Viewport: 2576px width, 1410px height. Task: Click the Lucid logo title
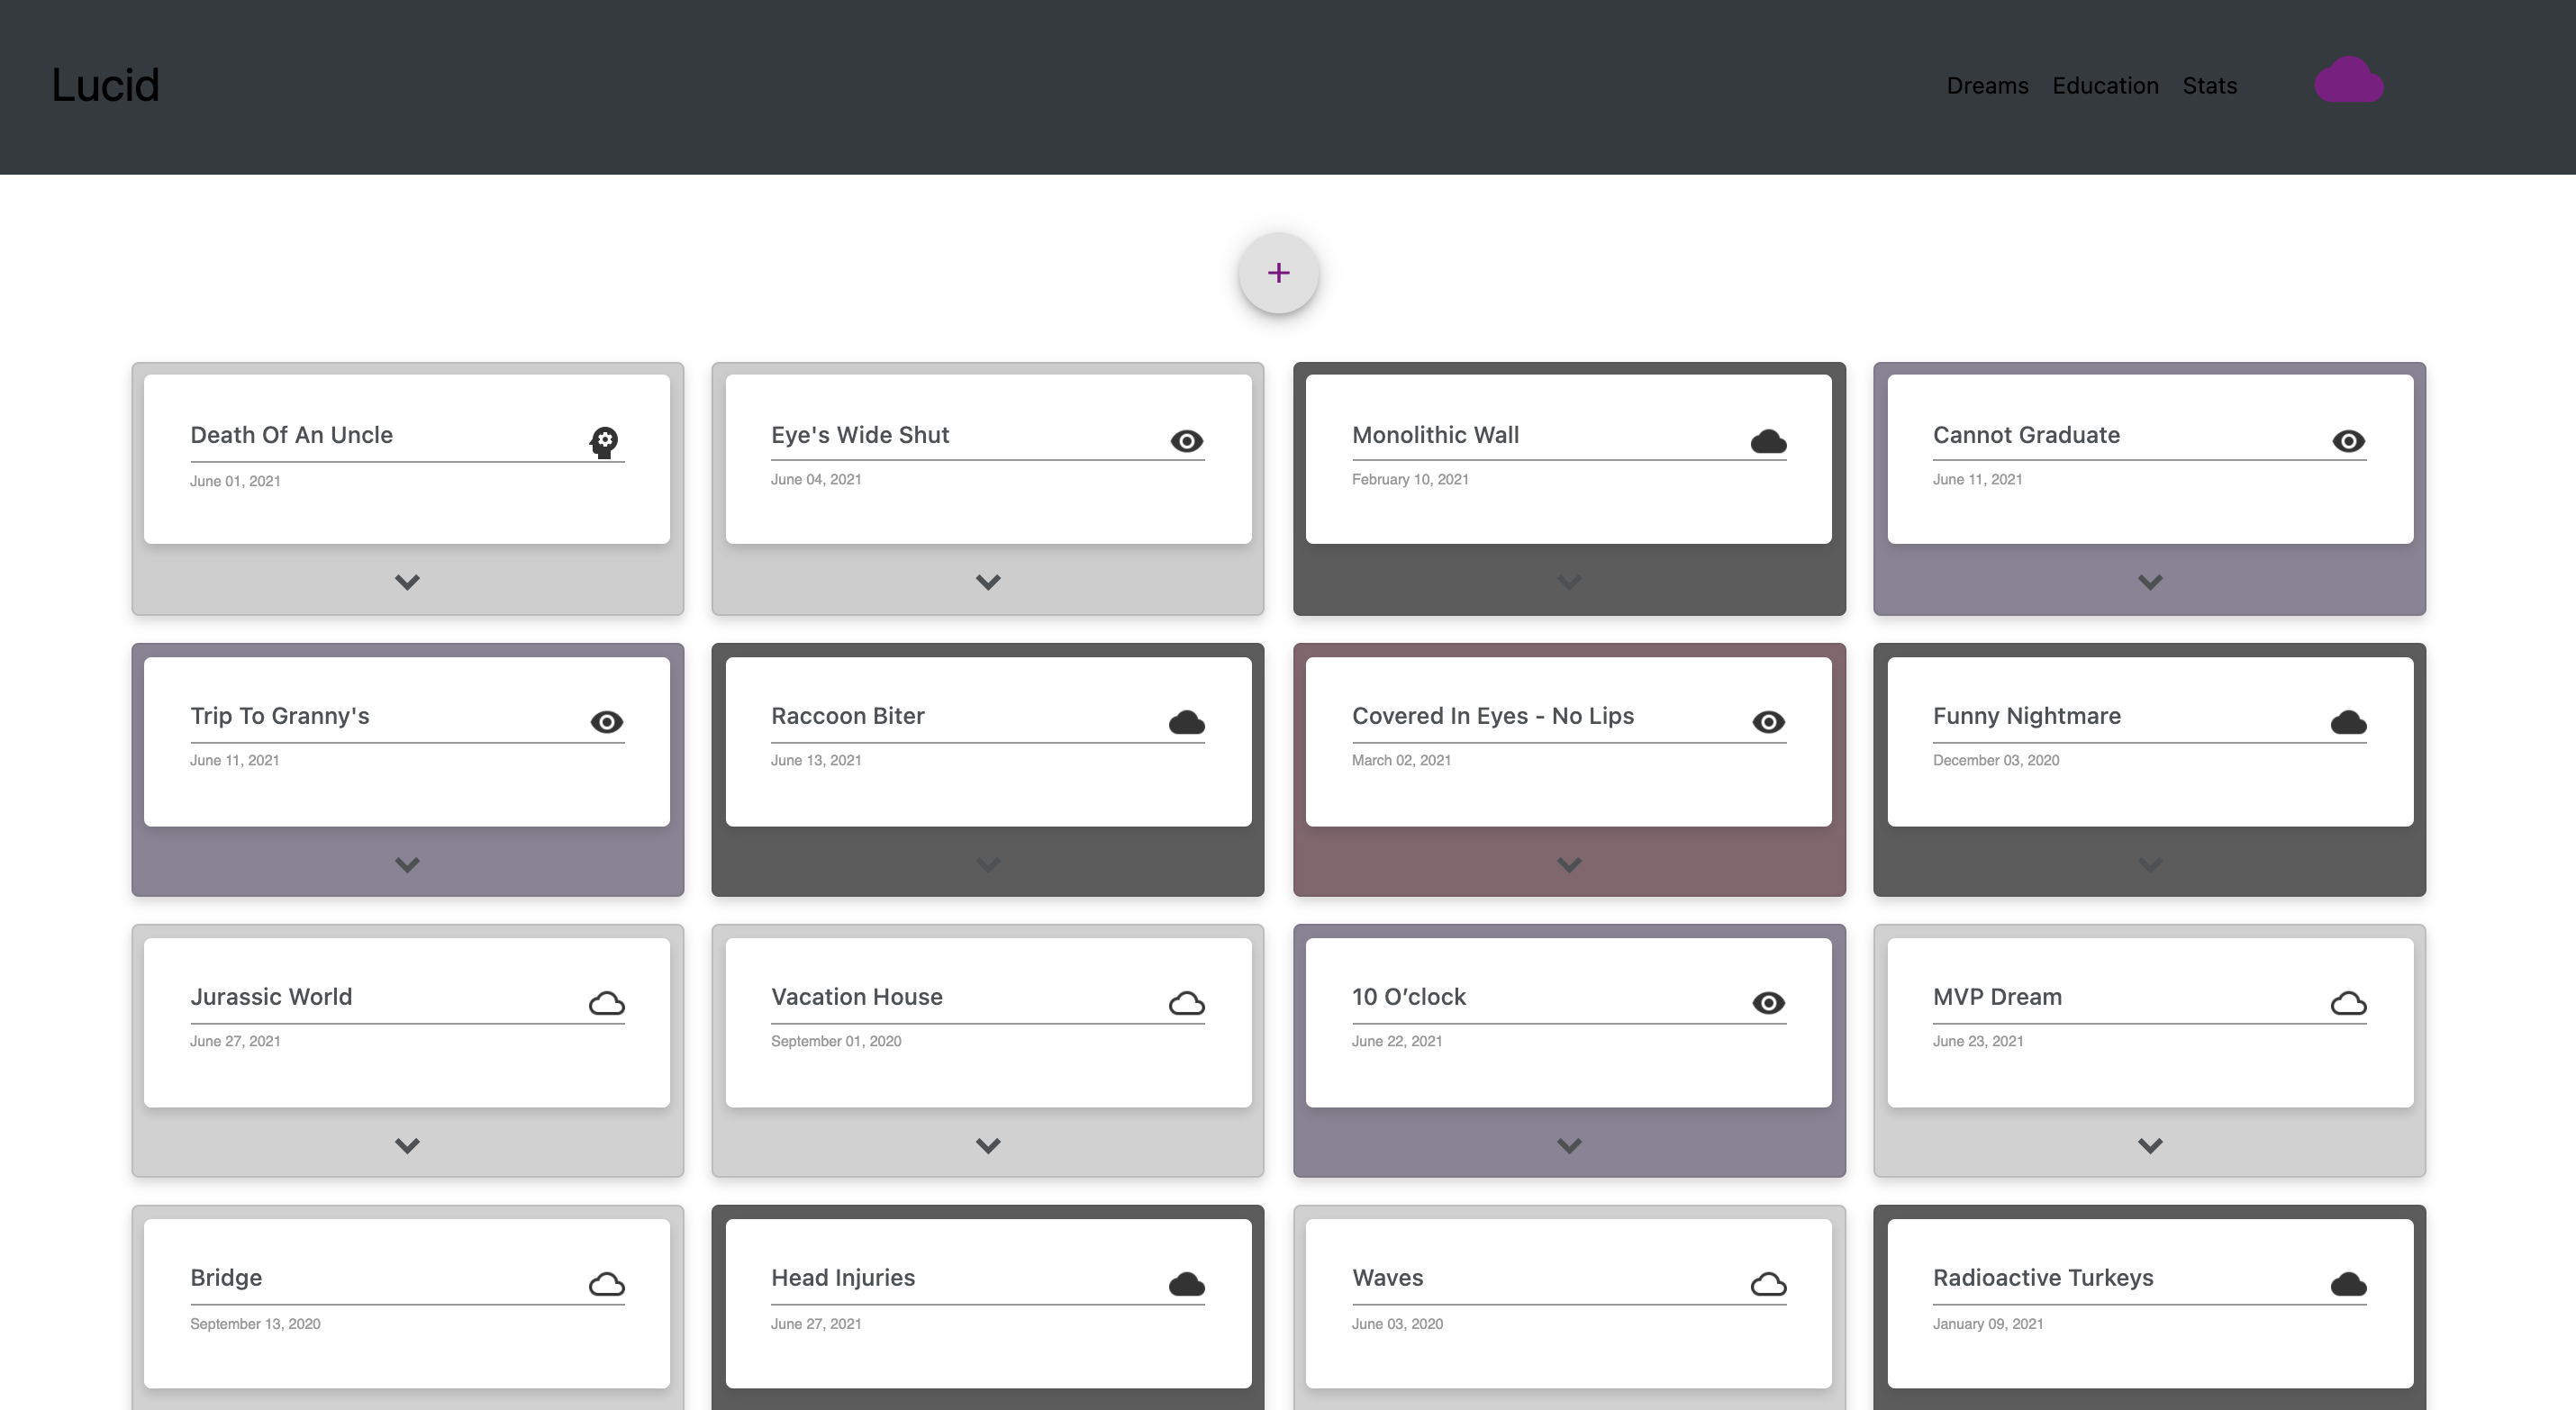point(105,85)
